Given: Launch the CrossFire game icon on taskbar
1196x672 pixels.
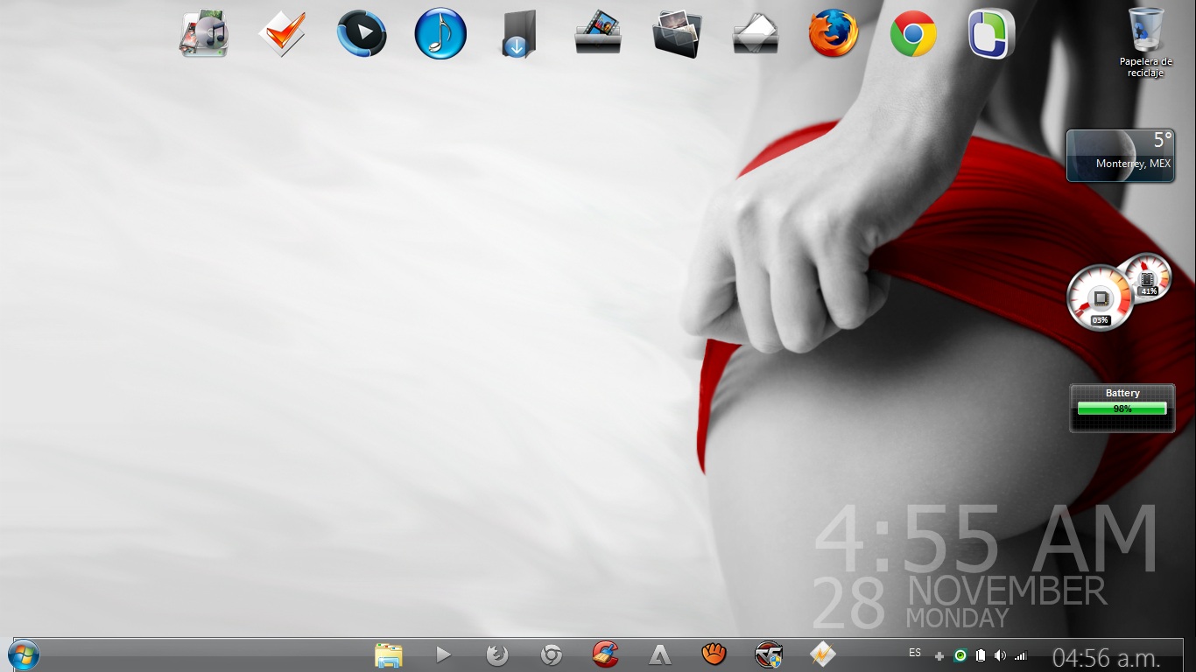Looking at the screenshot, I should pos(769,654).
